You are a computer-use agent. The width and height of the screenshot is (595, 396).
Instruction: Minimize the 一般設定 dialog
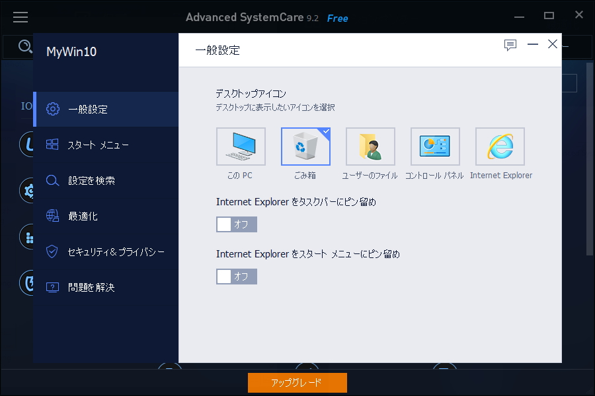click(x=533, y=44)
